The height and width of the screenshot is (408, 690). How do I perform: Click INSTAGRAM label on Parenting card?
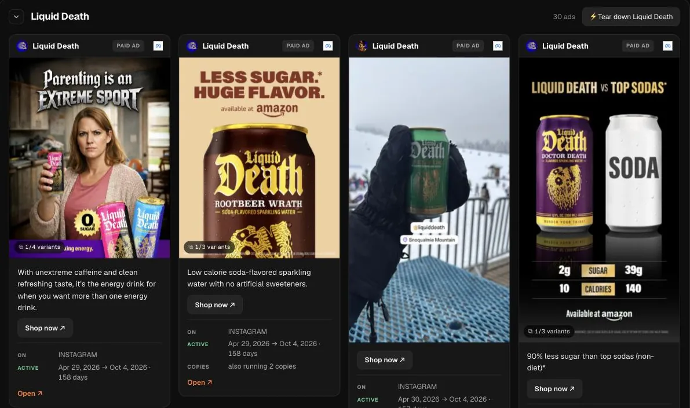click(x=78, y=355)
